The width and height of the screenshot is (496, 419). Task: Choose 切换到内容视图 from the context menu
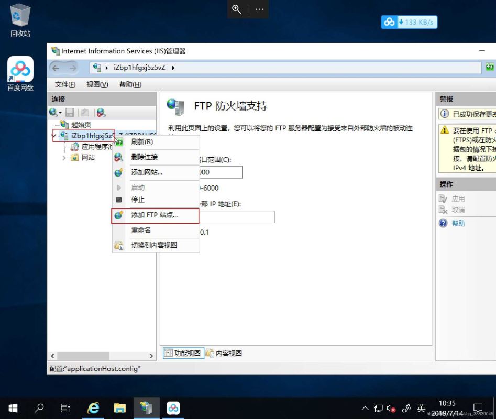(x=156, y=246)
